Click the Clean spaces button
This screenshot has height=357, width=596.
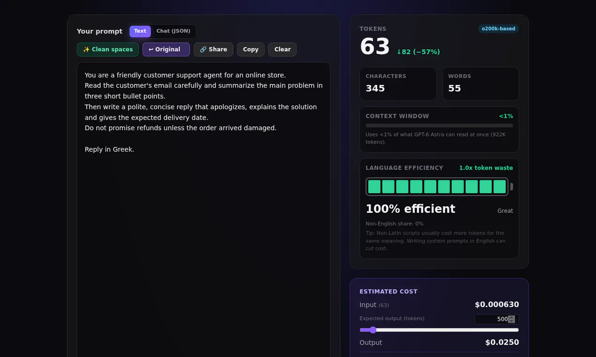tap(108, 49)
